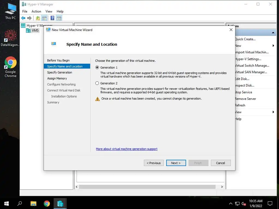Click horizontal scrollbar right arrow

pos(222,187)
